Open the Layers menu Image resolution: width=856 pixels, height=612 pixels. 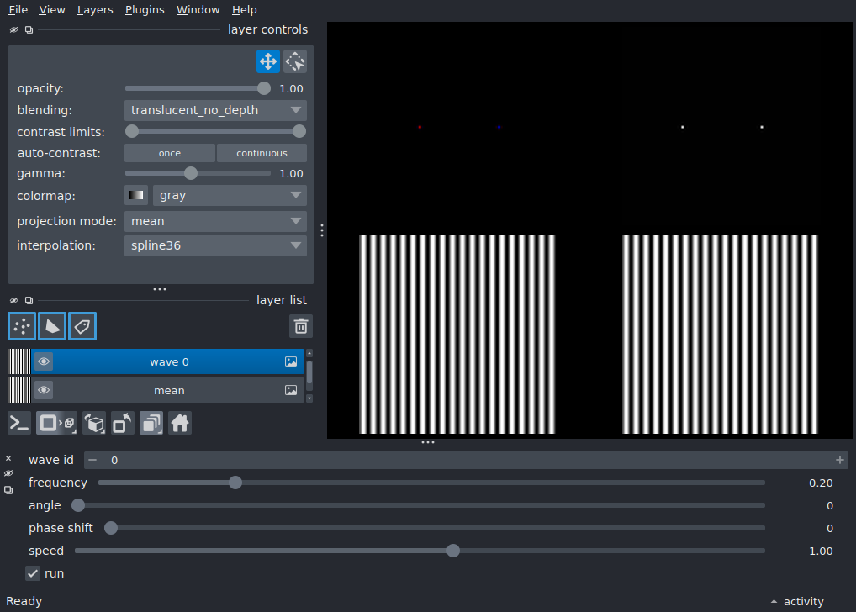point(95,10)
